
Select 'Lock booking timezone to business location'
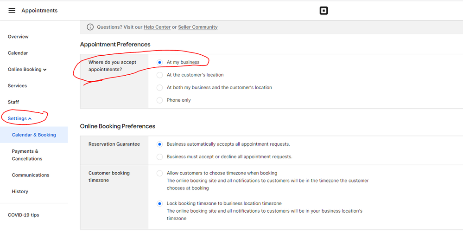pyautogui.click(x=160, y=203)
